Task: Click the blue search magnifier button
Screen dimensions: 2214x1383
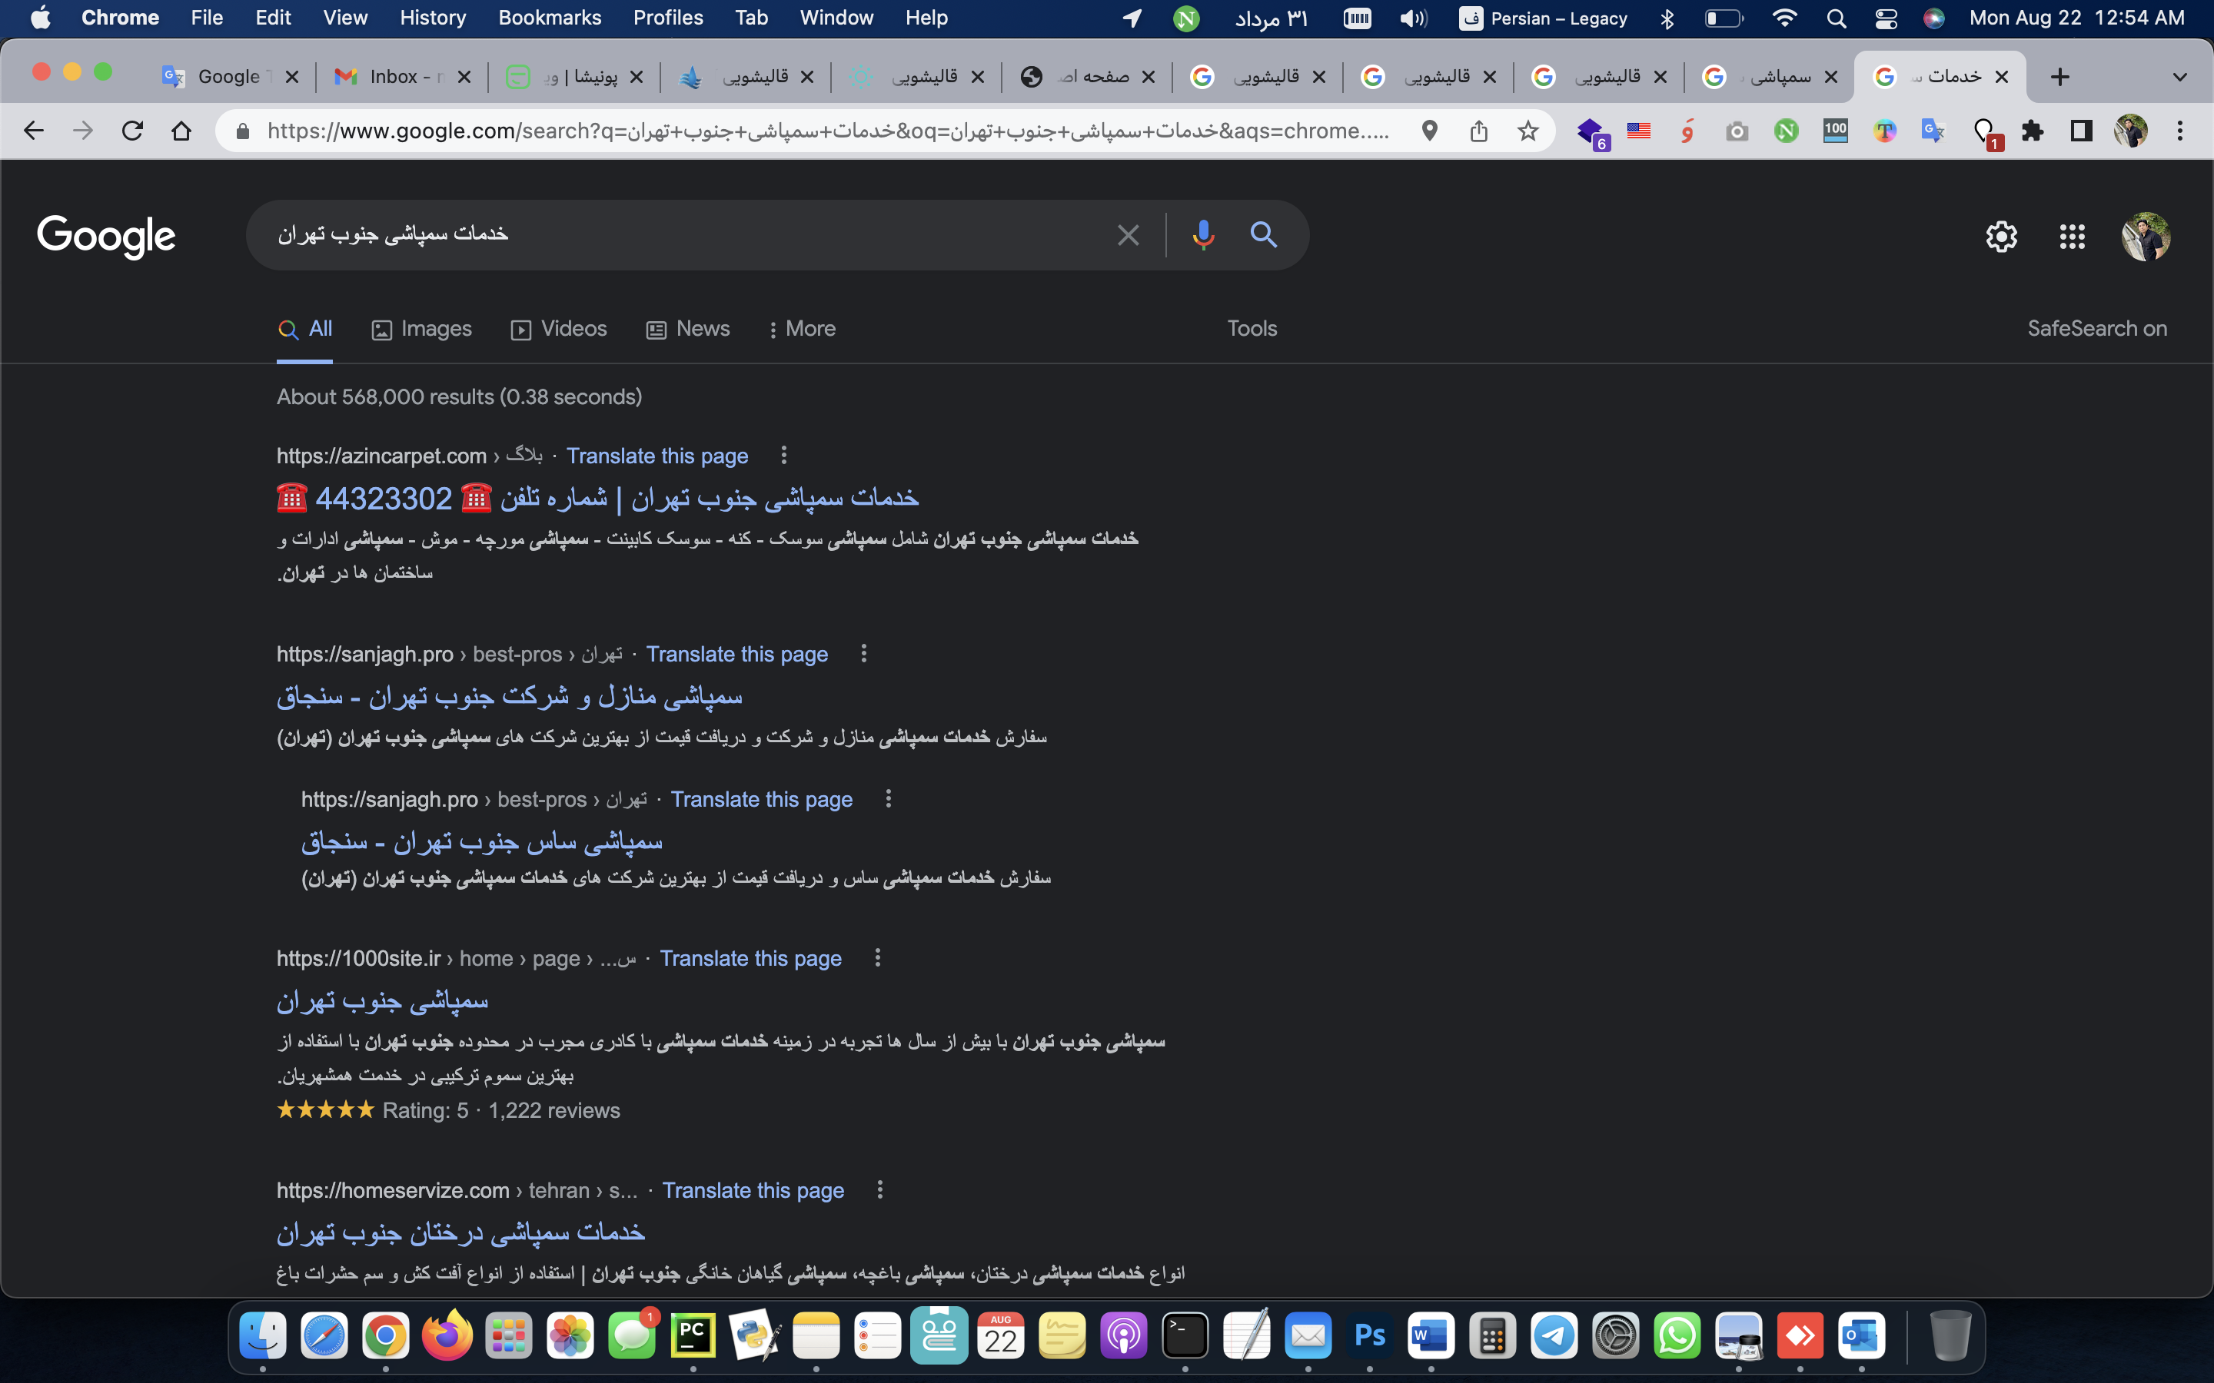Action: coord(1264,235)
